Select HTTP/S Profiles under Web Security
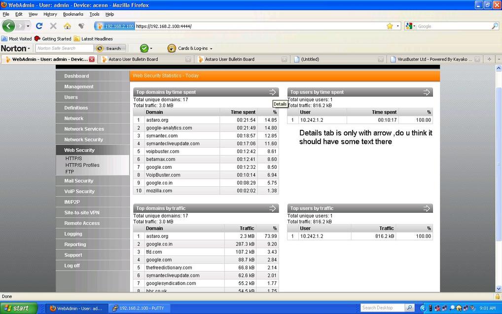Image resolution: width=502 pixels, height=314 pixels. point(82,165)
